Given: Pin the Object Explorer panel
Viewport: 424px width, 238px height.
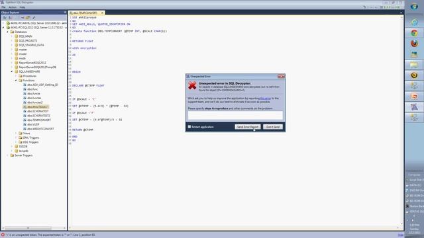Looking at the screenshot, I should tap(65, 13).
